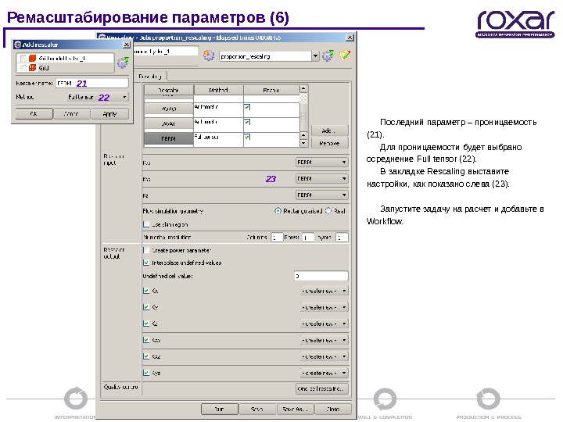Open the Kz input PERM dropdown
Screen dimensions: 563x422
321,195
